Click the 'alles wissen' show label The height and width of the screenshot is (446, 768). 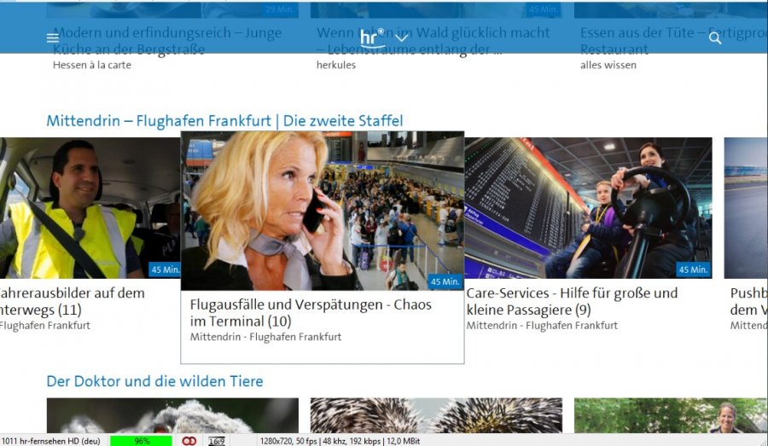pyautogui.click(x=608, y=65)
